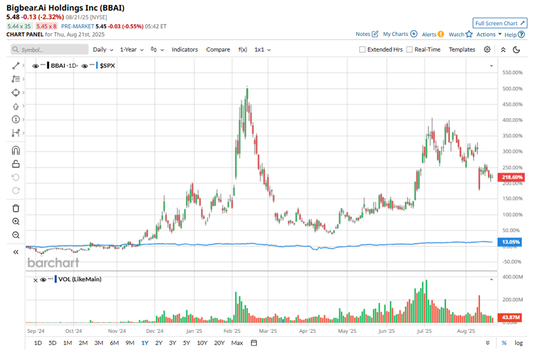Hide the VOL indicator
This screenshot has height=355, width=535.
[x=43, y=280]
